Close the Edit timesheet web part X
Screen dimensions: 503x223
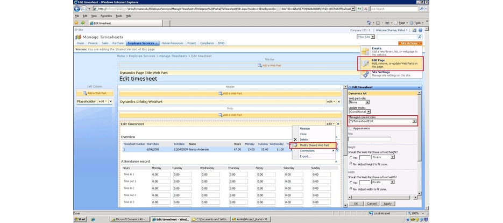pyautogui.click(x=338, y=124)
